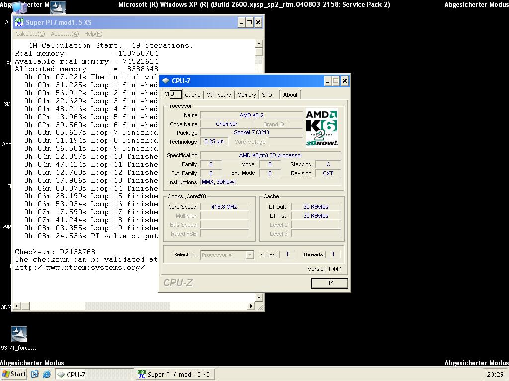509x381 pixels.
Task: Click the taskbar clock showing 20:29
Action: [x=495, y=374]
